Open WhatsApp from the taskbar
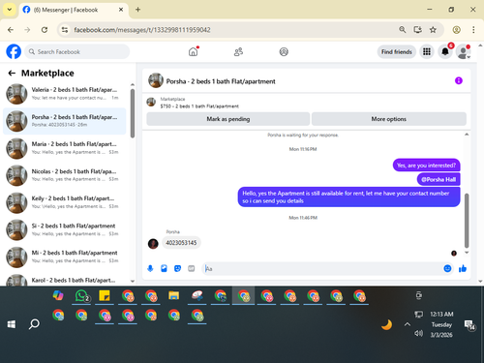Image resolution: width=484 pixels, height=363 pixels. (81, 295)
